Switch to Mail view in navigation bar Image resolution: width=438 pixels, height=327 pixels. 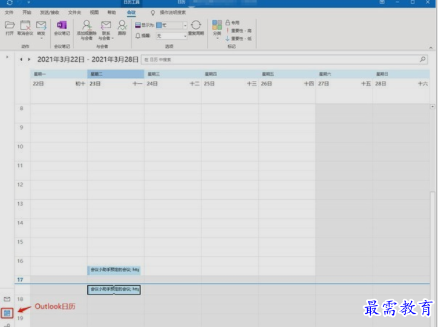[7, 299]
